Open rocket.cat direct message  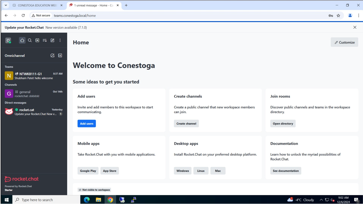pyautogui.click(x=34, y=112)
